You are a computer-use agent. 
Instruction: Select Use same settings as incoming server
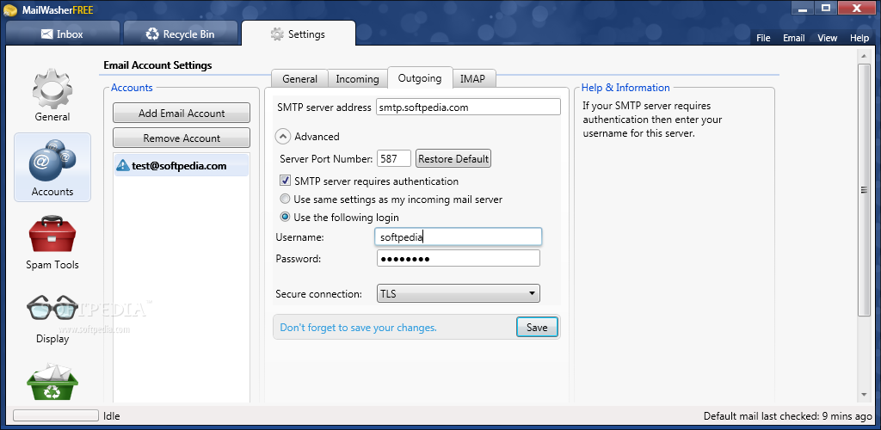[x=286, y=200]
